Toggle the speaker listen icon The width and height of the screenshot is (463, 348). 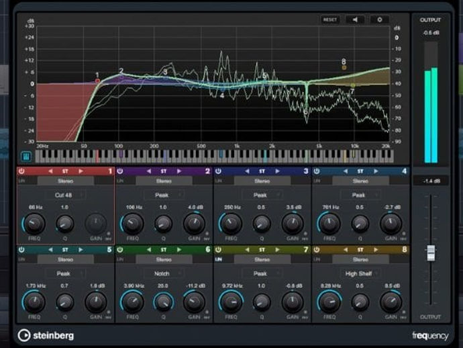click(355, 19)
